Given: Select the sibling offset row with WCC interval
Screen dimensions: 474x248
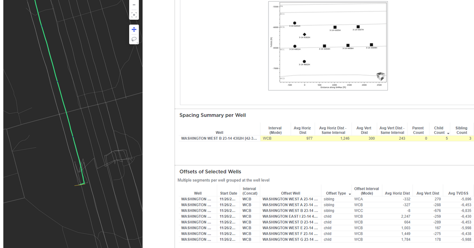Looking at the screenshot, I should (326, 211).
